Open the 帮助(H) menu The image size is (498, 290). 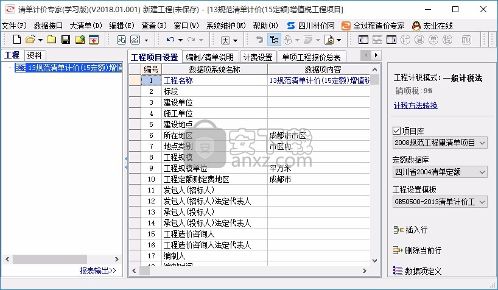[x=265, y=26]
